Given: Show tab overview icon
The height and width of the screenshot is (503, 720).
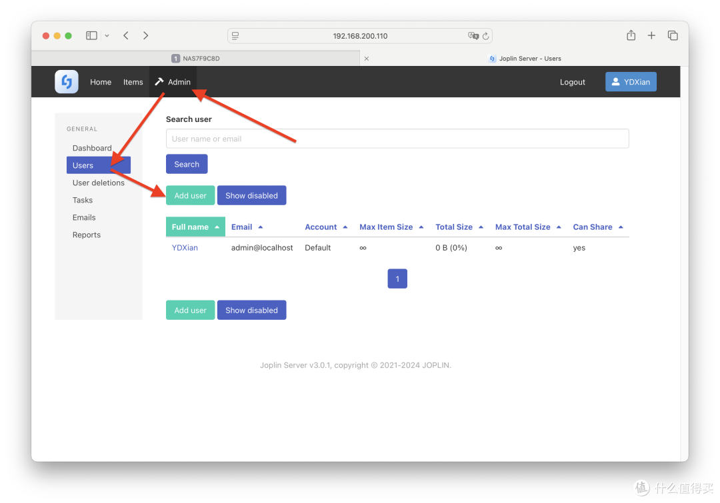Looking at the screenshot, I should pos(673,35).
